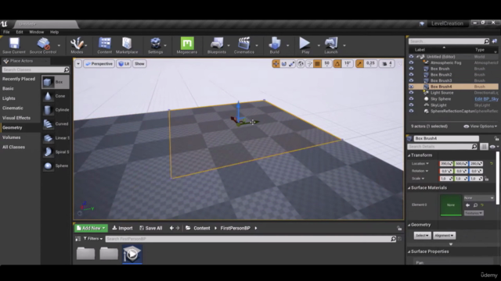
Task: Open Settings toolbar icon
Action: pos(155,45)
